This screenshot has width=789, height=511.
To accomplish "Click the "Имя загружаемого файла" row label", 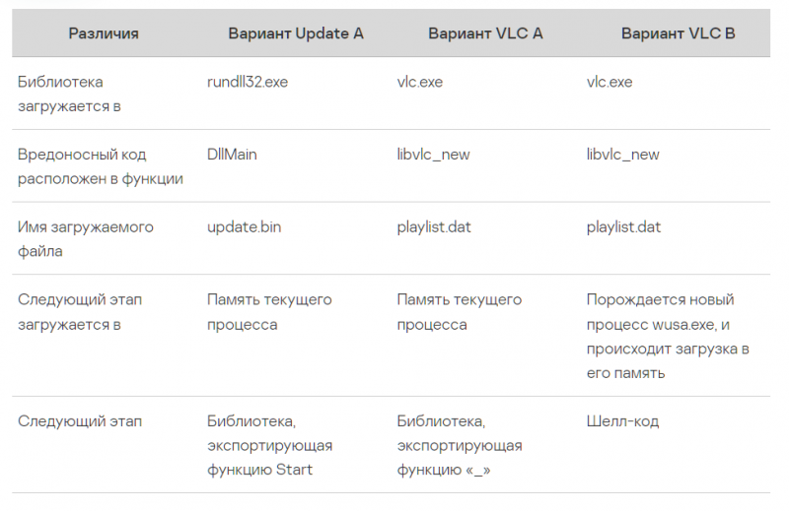I will 85,239.
